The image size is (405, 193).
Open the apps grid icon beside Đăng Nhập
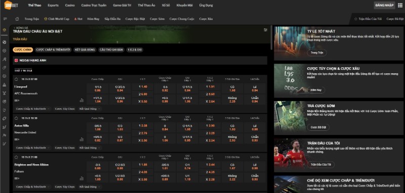pos(400,5)
